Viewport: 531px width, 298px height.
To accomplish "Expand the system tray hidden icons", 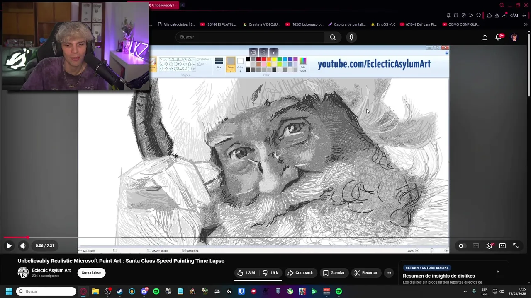I will click(465, 291).
